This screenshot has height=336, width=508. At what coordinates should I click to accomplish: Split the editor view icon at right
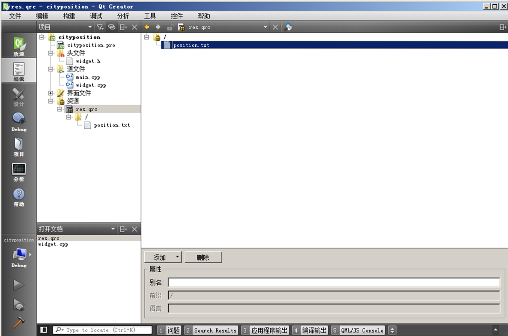pos(503,27)
